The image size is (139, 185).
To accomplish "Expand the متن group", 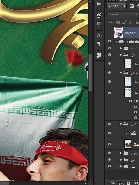I will pos(121,48).
